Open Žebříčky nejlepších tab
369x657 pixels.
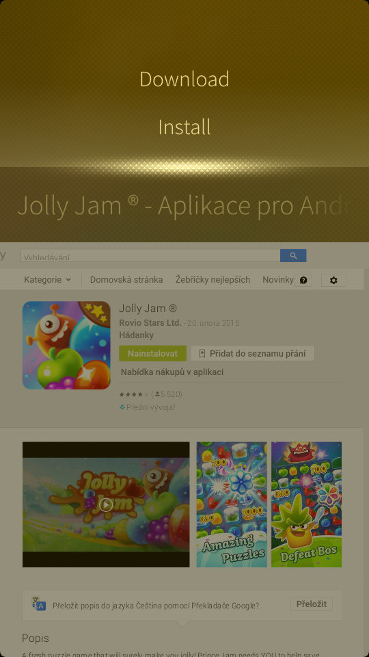[213, 279]
